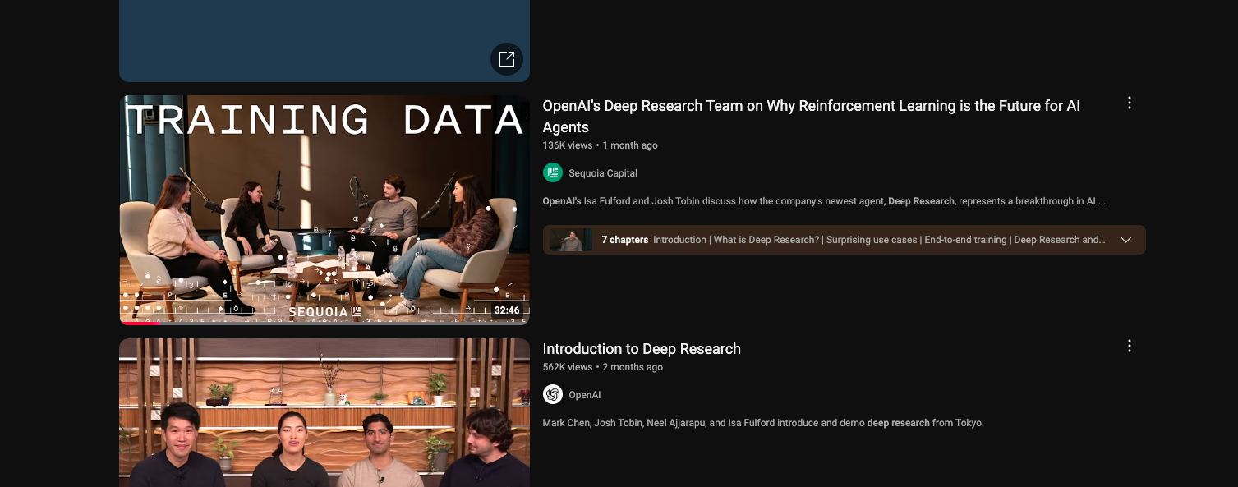Viewport: 1238px width, 487px height.
Task: Visit the OpenAI channel name link
Action: 584,395
